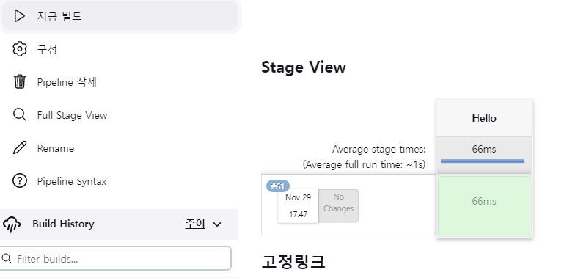This screenshot has height=278, width=578.
Task: Open build #61 badge
Action: [x=278, y=186]
